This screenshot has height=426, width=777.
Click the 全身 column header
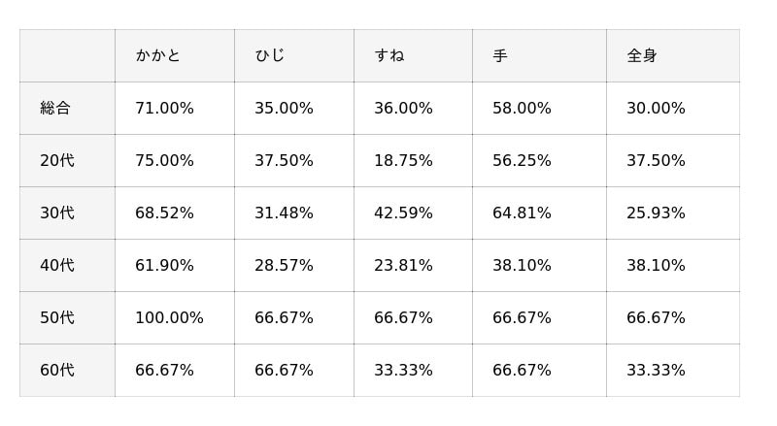(642, 55)
